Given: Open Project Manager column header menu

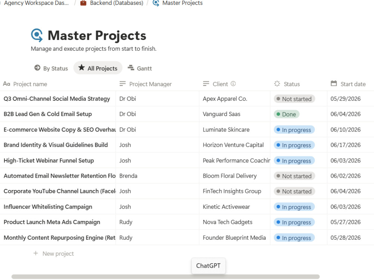Looking at the screenshot, I should click(x=157, y=84).
